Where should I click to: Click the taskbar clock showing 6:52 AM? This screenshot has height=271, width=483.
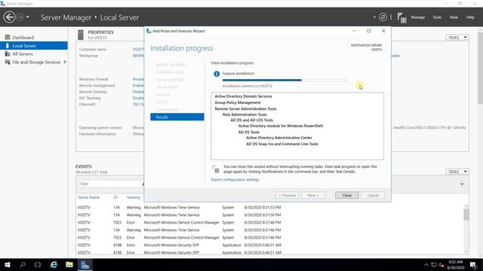[x=456, y=264]
